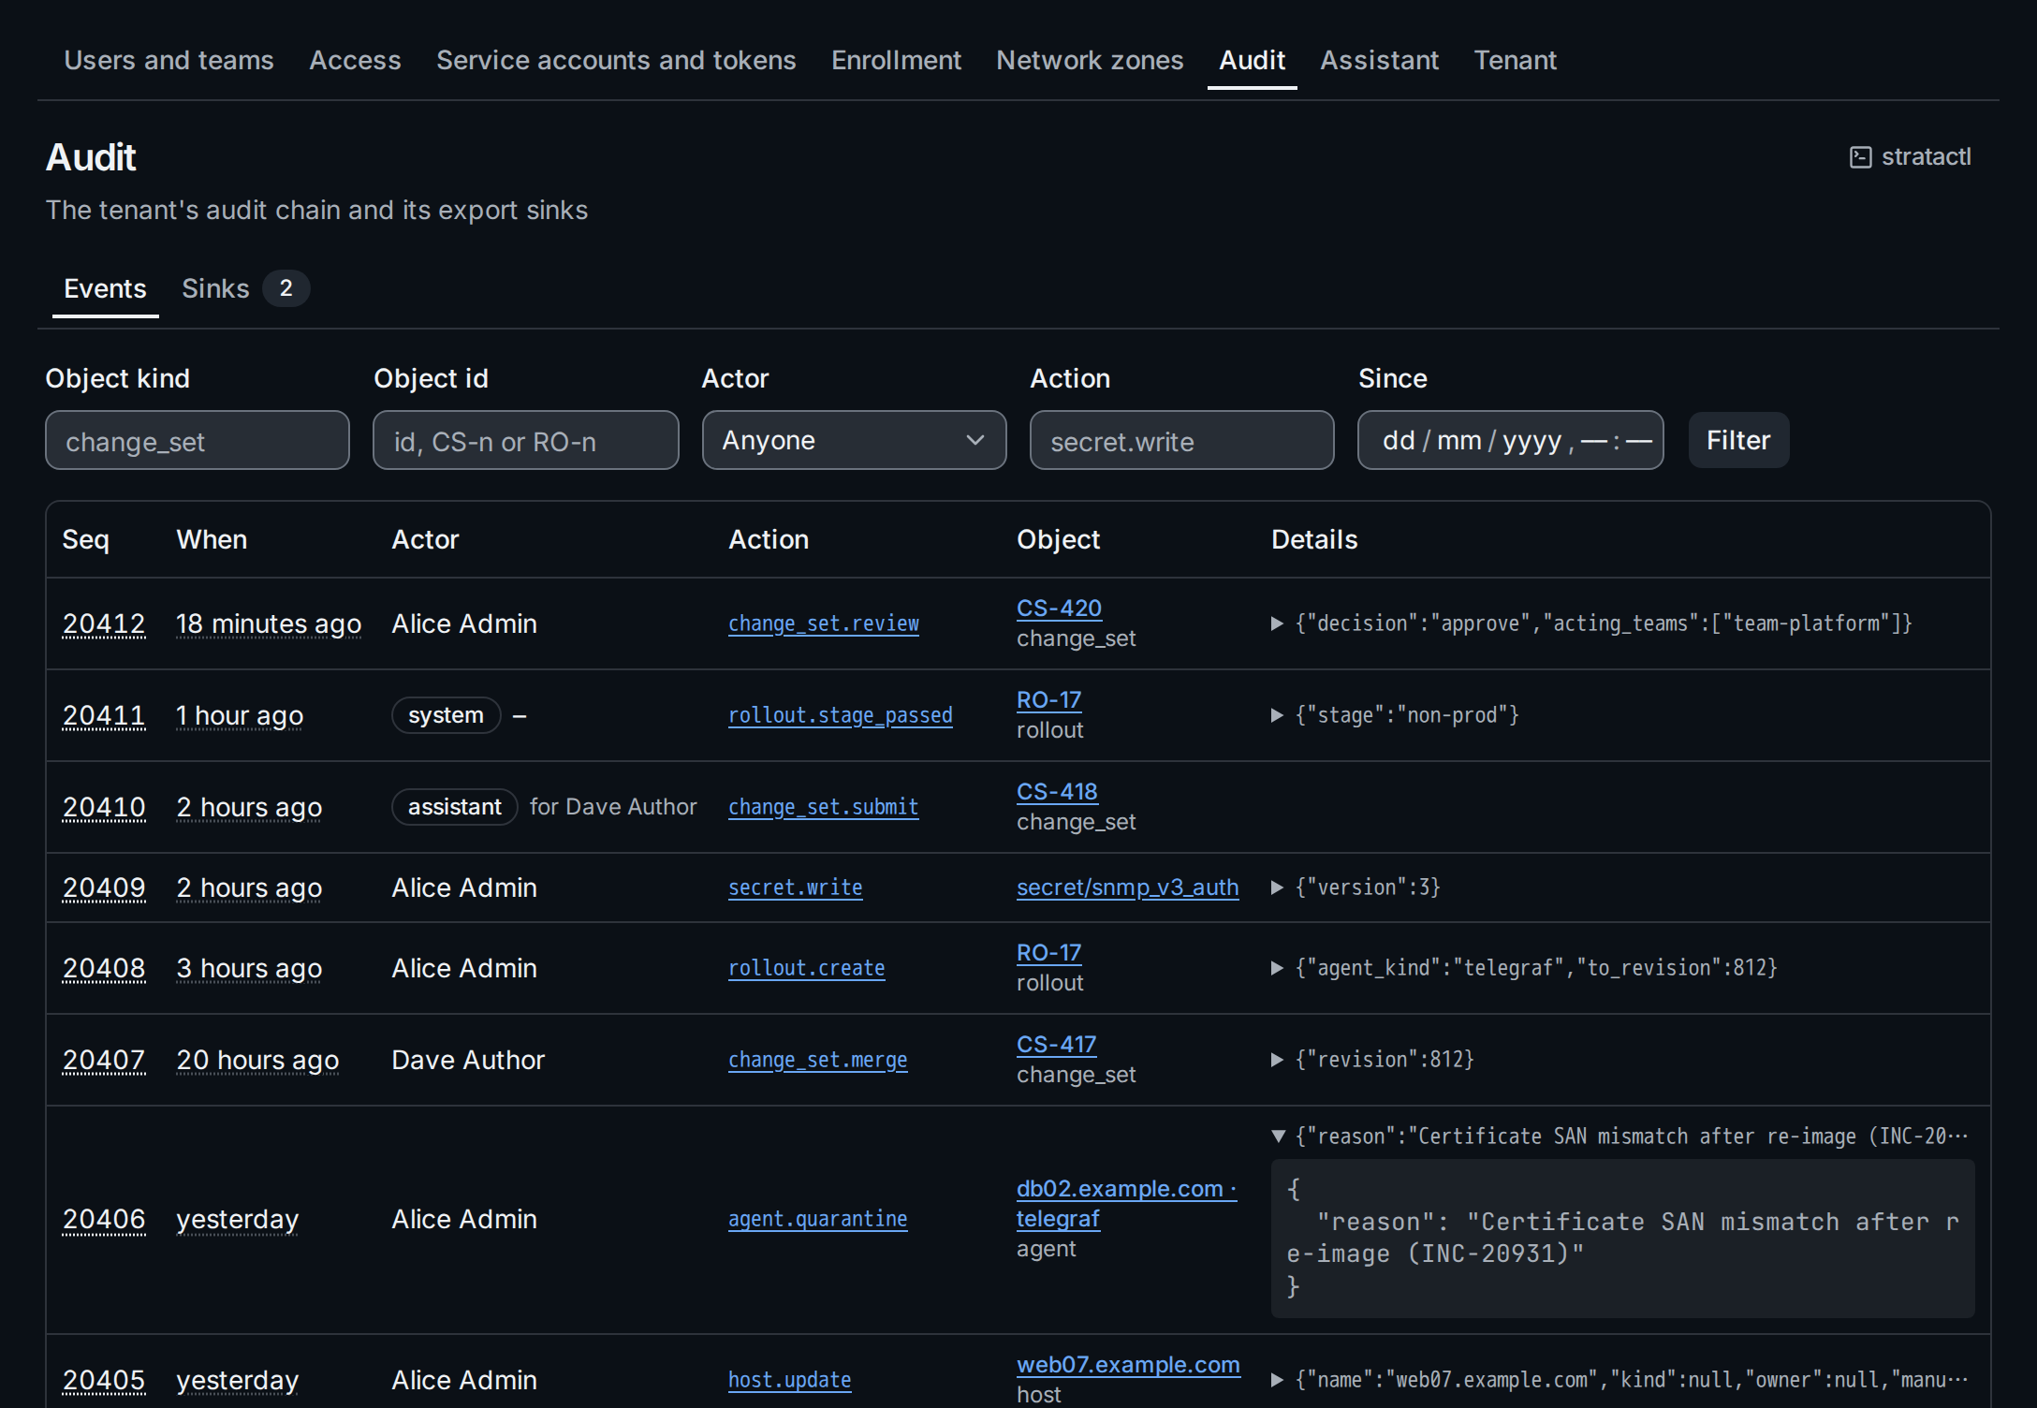Expand telegraf to_revision 812 details

[x=1277, y=968]
